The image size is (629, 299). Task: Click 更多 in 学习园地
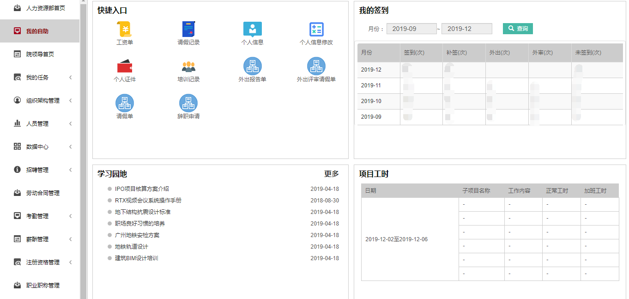[332, 174]
